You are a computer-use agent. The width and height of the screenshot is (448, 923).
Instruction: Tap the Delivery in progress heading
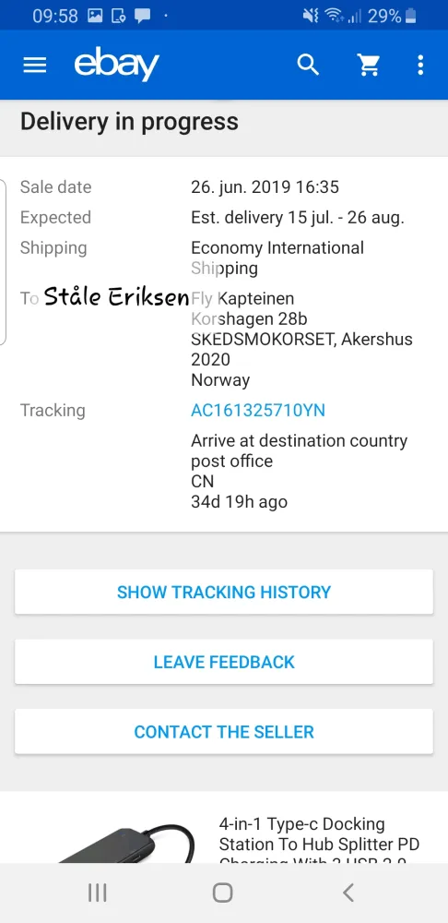point(129,121)
